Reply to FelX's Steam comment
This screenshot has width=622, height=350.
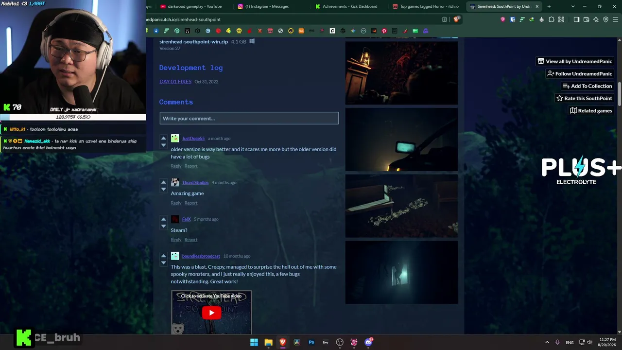pos(176,240)
